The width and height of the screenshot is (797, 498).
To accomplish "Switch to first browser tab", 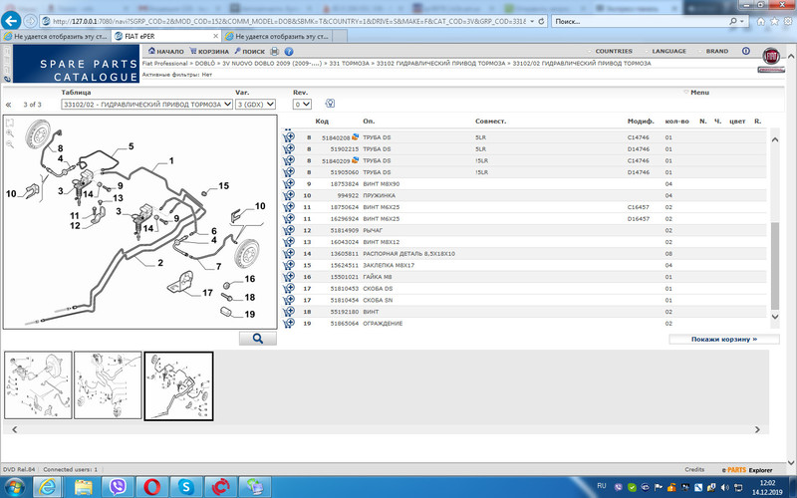I will (56, 36).
